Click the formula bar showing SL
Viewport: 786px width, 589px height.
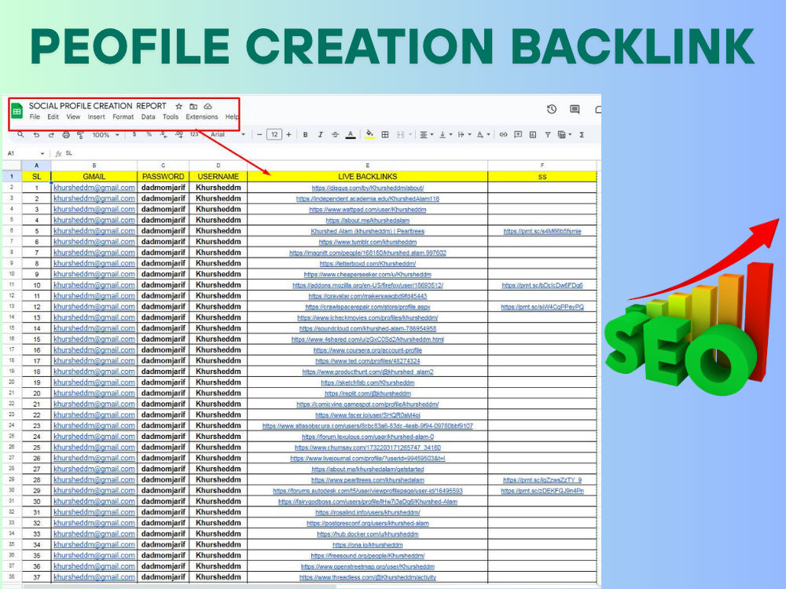(331, 154)
